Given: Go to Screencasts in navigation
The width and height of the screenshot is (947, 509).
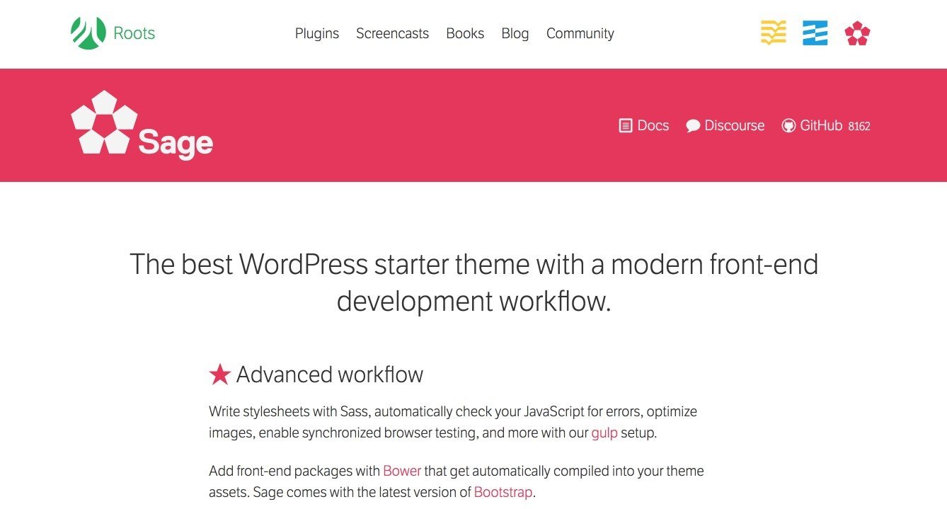Looking at the screenshot, I should (392, 33).
